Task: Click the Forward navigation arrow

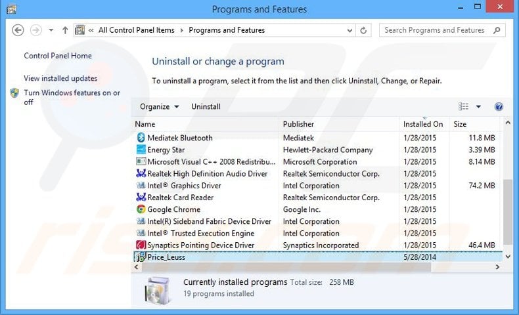Action: 35,30
